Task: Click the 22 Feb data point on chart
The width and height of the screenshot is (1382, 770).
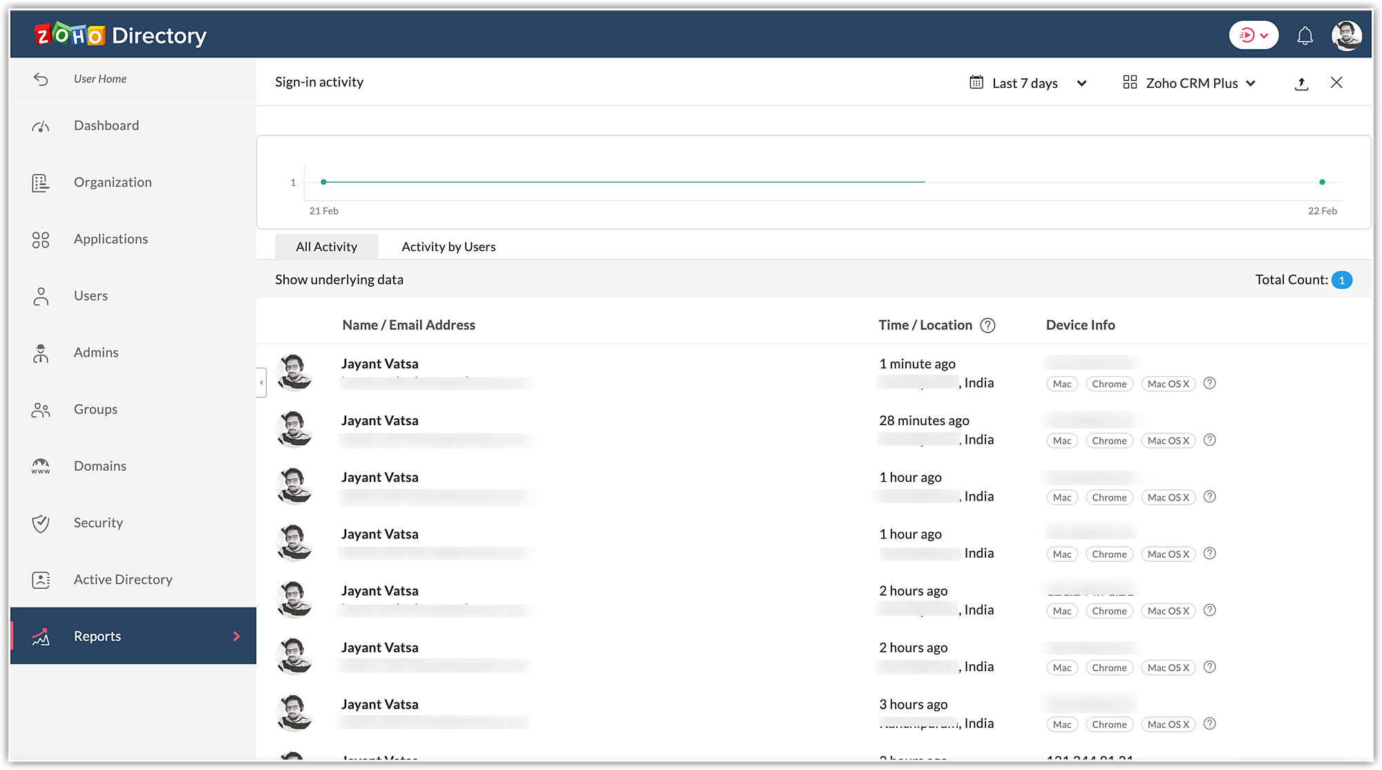Action: click(x=1322, y=182)
